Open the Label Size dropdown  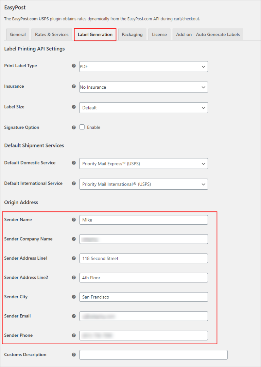click(x=143, y=107)
